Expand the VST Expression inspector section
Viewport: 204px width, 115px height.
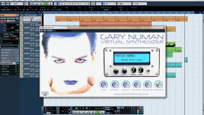point(10,50)
